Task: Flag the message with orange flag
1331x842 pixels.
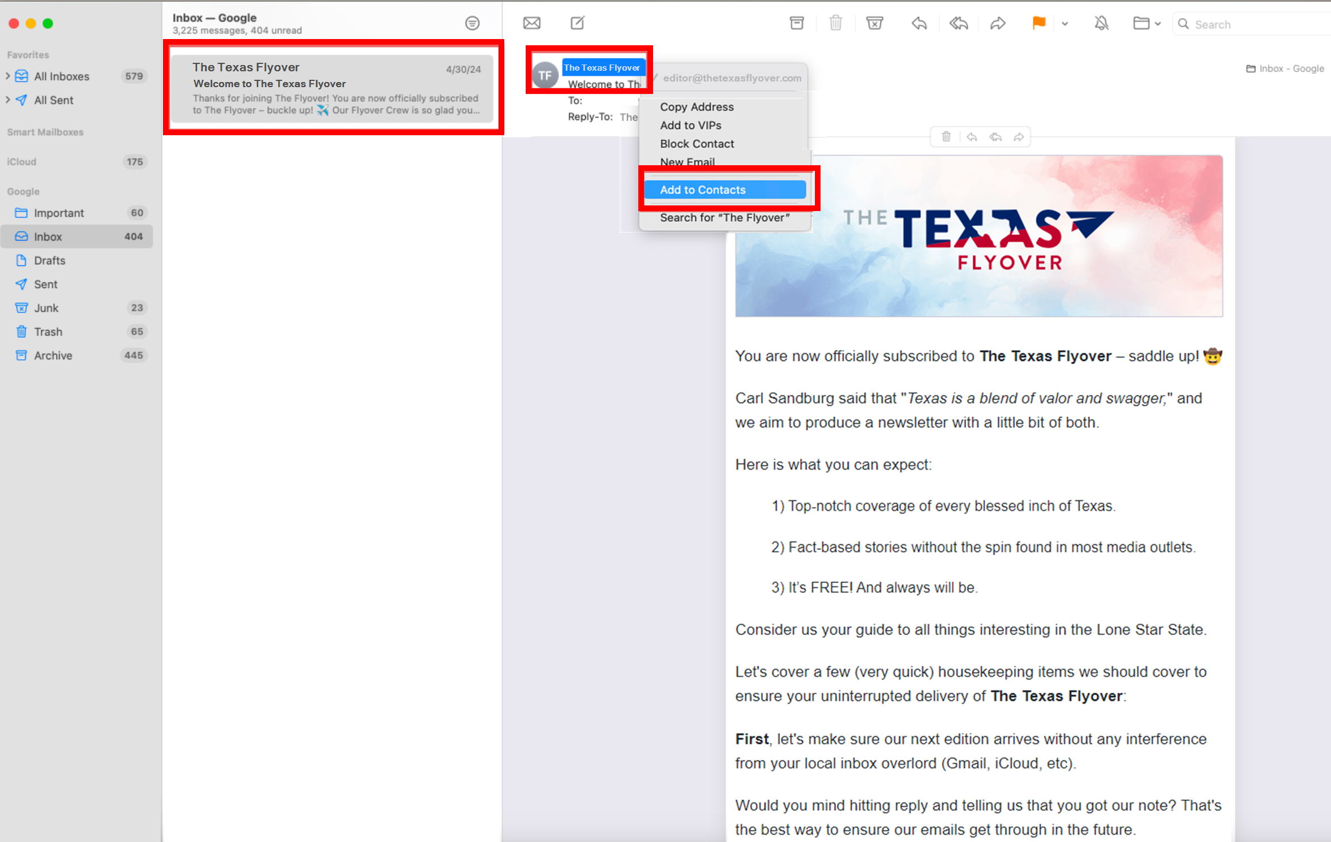Action: [x=1038, y=23]
